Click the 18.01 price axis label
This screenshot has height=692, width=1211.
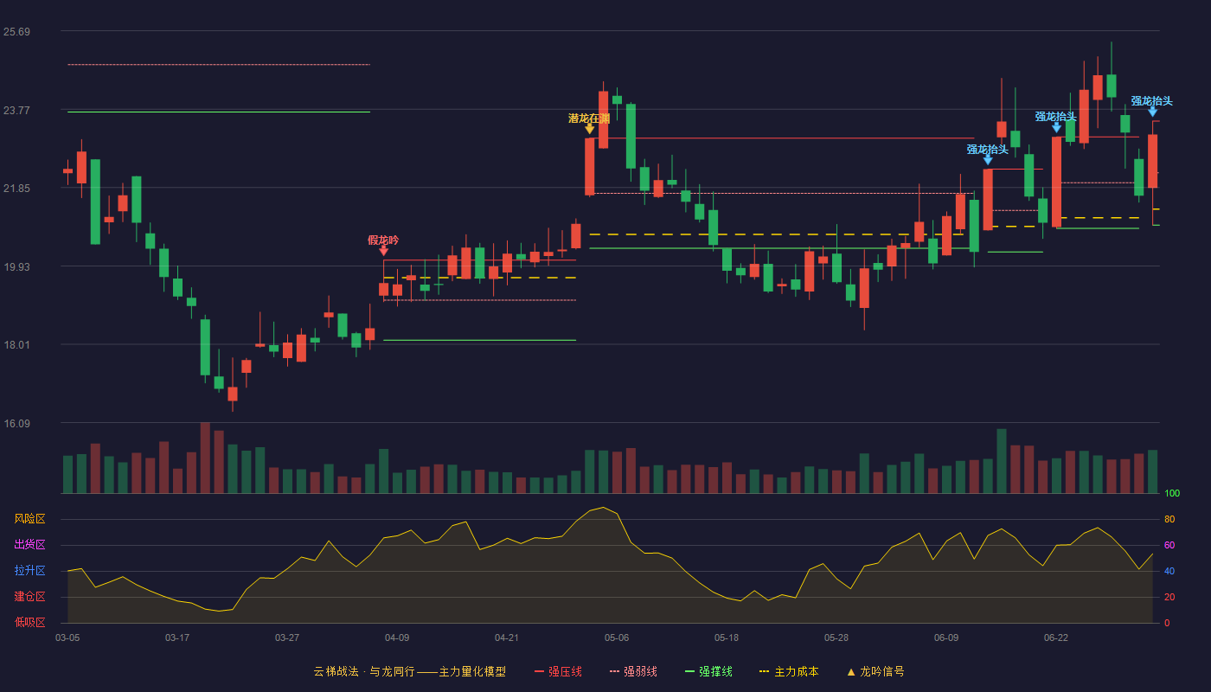tap(16, 345)
